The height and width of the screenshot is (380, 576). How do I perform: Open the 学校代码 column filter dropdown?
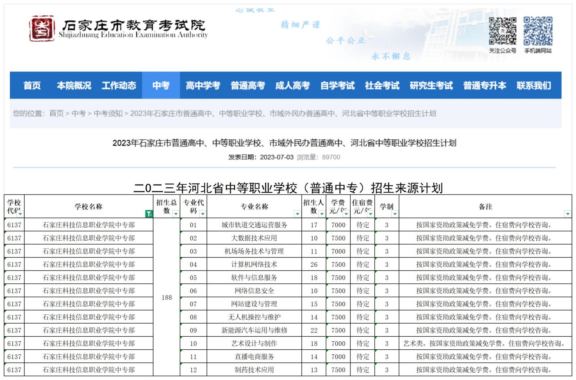pos(20,214)
